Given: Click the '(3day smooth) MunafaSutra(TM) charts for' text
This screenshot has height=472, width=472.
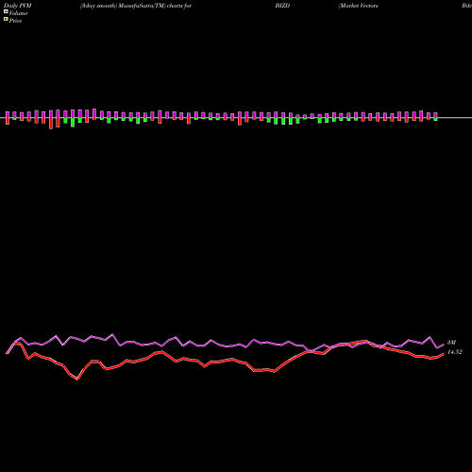Looking at the screenshot, I should [x=136, y=6].
